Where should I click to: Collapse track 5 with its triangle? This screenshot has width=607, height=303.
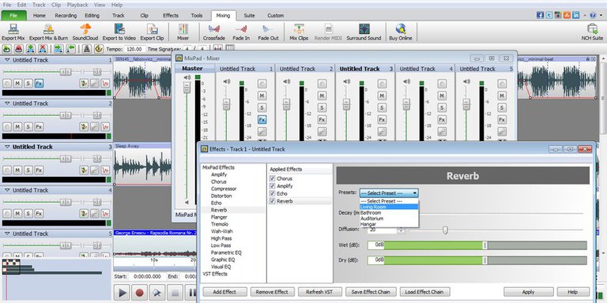pyautogui.click(x=7, y=234)
